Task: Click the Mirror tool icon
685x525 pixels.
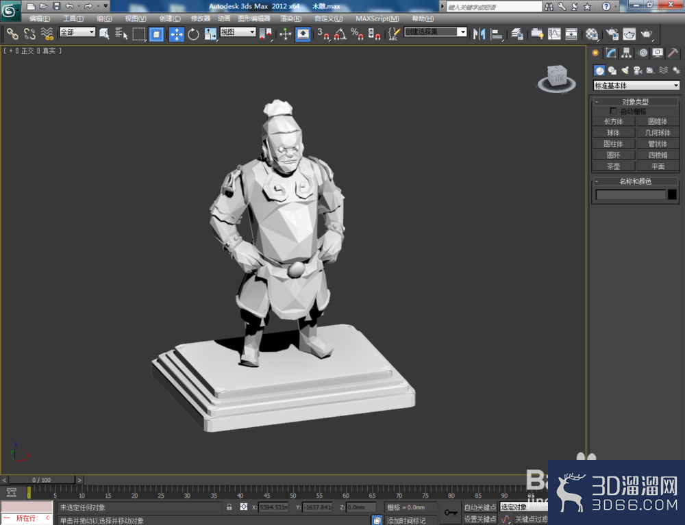Action: point(480,34)
